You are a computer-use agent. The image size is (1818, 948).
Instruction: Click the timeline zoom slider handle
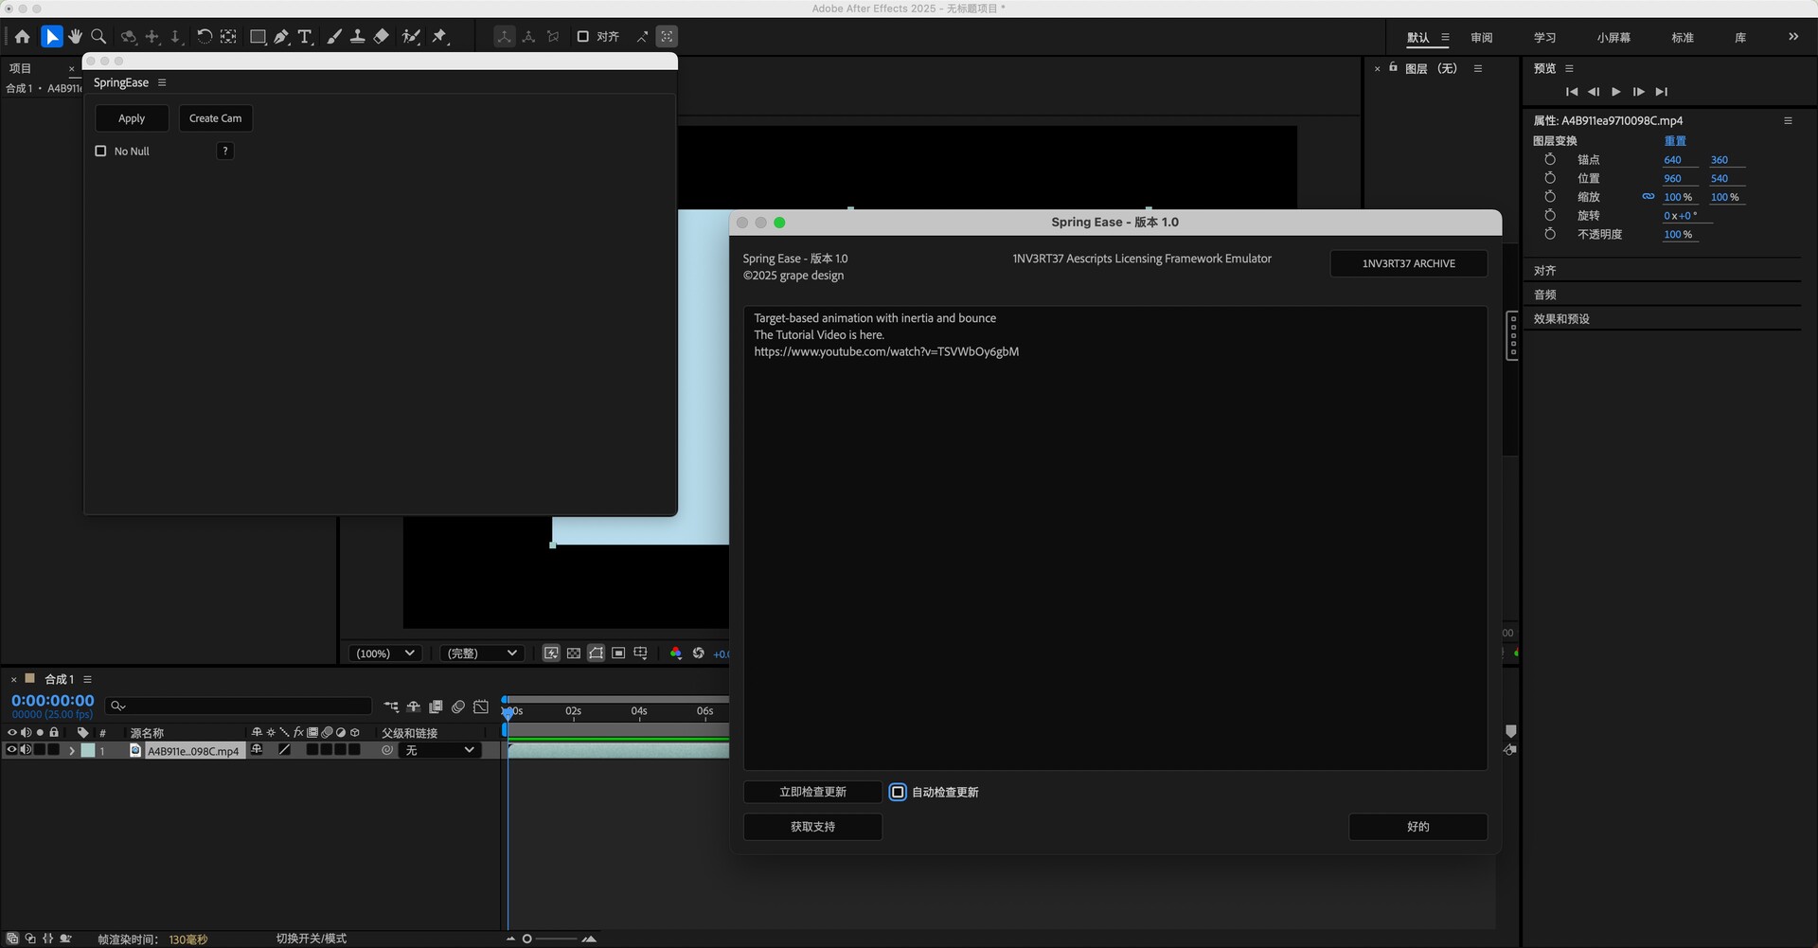tap(527, 939)
